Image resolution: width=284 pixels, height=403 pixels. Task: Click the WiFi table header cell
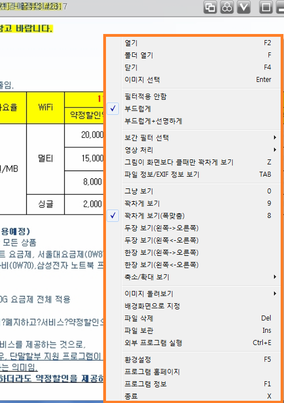click(46, 108)
